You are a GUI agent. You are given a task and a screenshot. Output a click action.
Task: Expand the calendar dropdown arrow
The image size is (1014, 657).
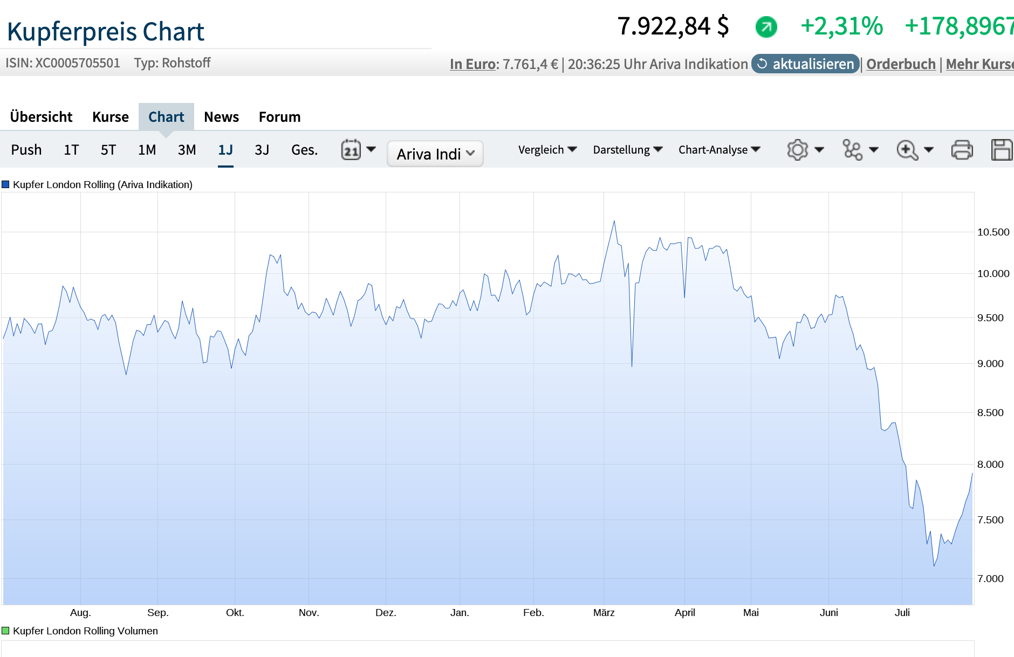(371, 149)
